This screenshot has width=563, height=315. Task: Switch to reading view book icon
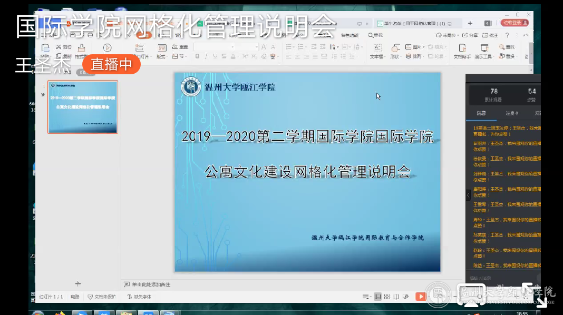pyautogui.click(x=396, y=297)
